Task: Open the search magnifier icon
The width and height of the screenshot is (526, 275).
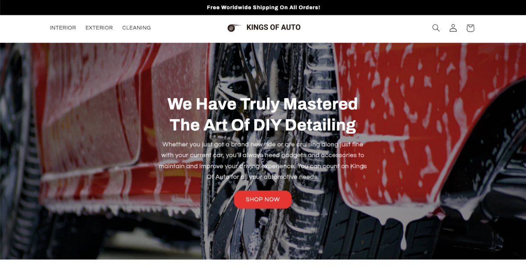Action: point(436,28)
